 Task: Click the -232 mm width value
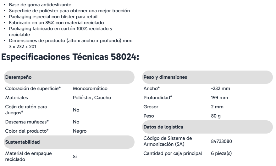220,89
